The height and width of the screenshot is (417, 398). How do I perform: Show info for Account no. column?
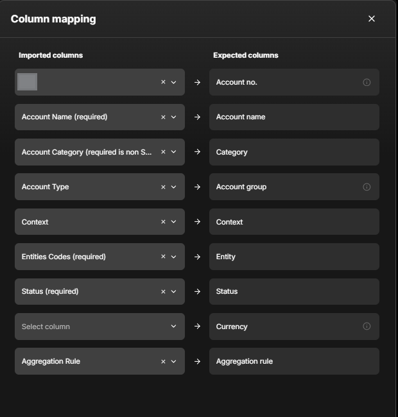pyautogui.click(x=367, y=82)
